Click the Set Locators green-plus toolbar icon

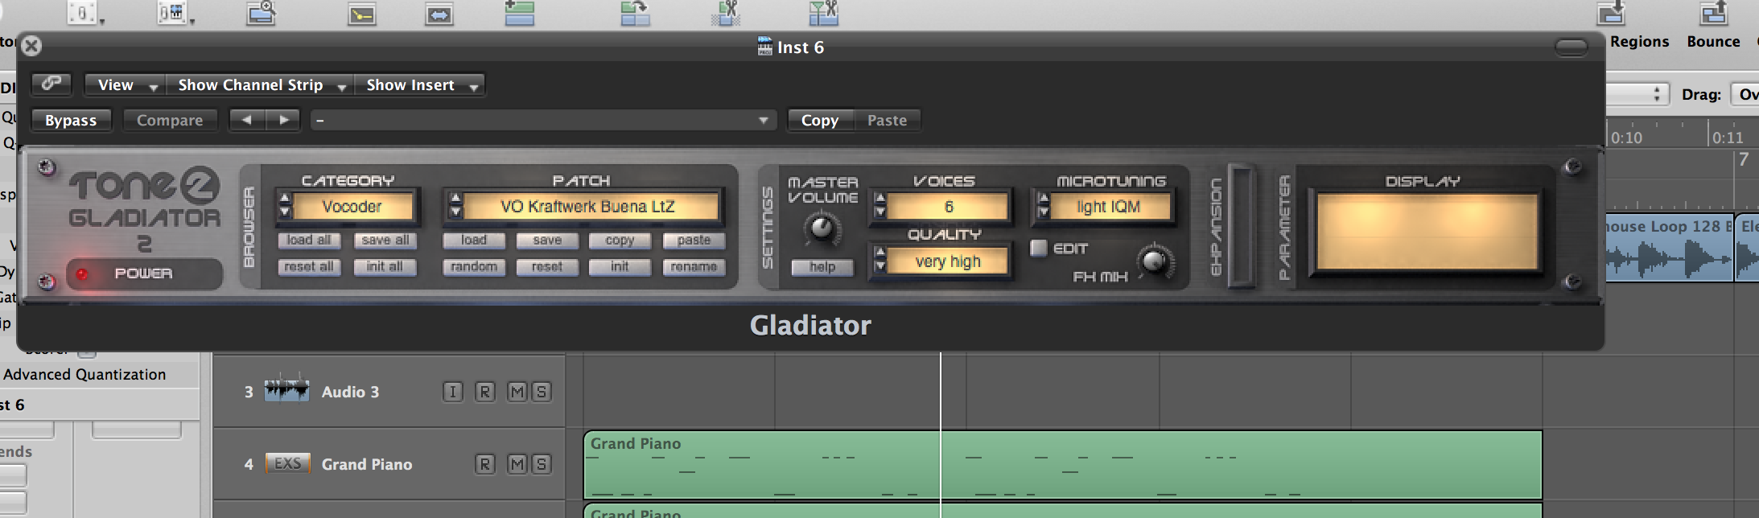519,12
